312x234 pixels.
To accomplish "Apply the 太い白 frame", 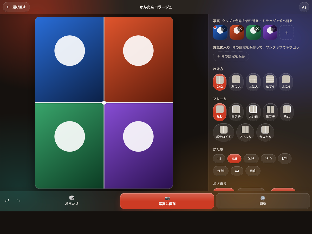I will point(253,112).
